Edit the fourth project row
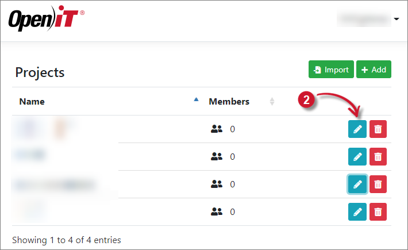This screenshot has width=408, height=250. 357,211
